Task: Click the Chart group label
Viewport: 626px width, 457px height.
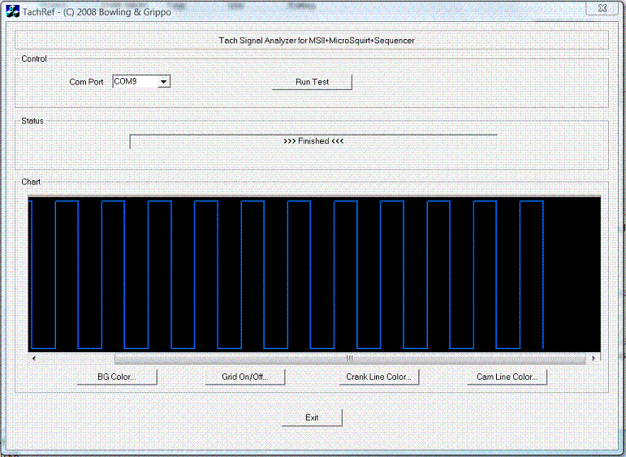Action: pyautogui.click(x=31, y=182)
